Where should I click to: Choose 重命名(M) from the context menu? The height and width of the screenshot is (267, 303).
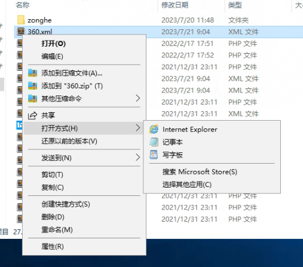click(84, 229)
